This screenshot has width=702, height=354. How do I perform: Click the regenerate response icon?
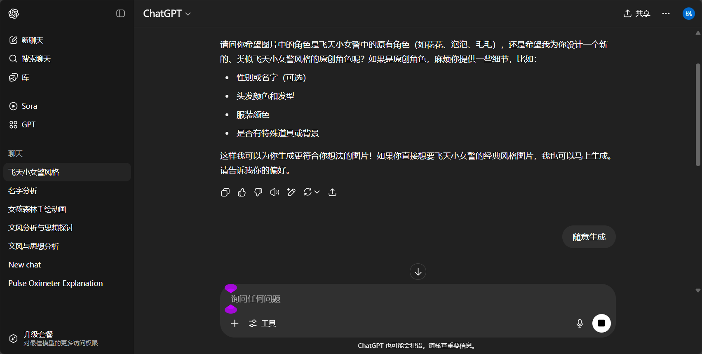[308, 192]
